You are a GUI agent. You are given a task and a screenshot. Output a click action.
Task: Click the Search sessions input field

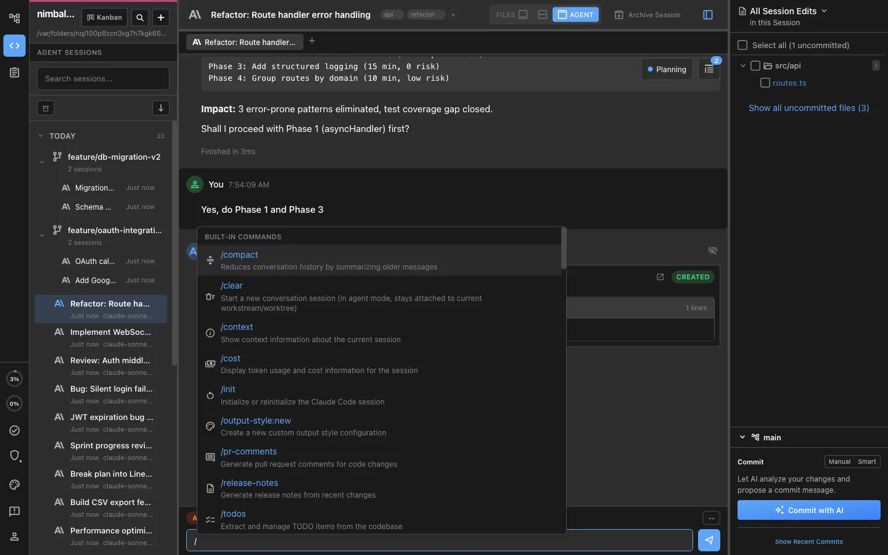[x=102, y=78]
